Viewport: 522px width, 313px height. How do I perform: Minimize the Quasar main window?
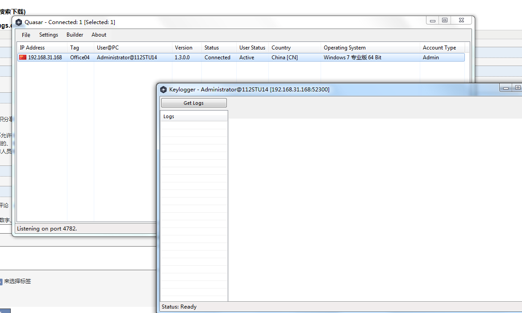tap(432, 20)
